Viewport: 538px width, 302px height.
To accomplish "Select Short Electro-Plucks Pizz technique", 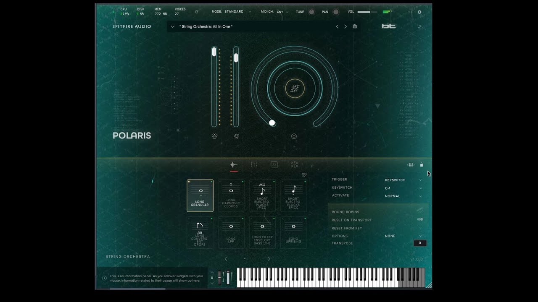I will point(262,196).
